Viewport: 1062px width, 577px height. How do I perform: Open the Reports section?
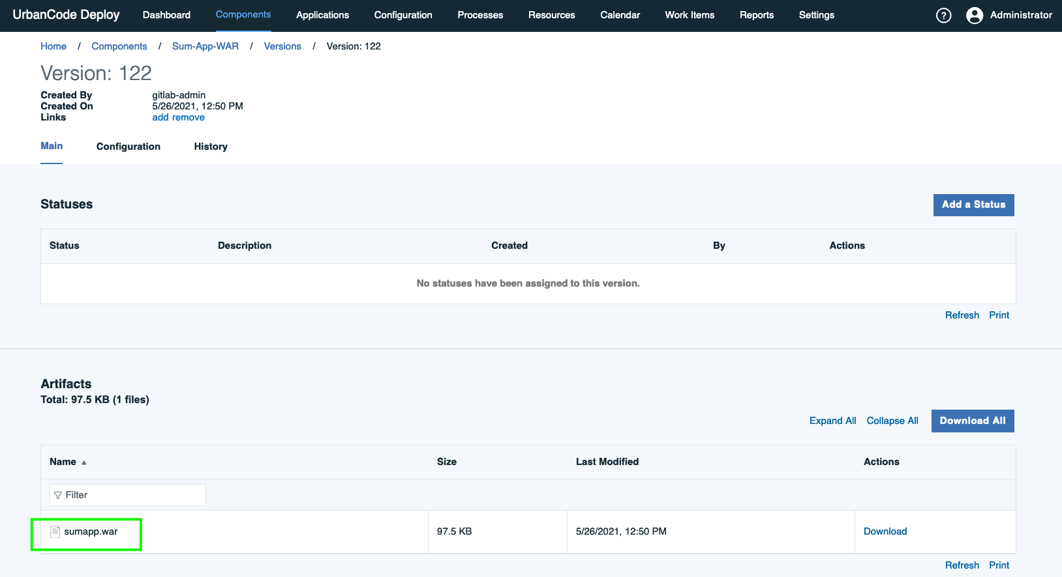click(x=757, y=15)
